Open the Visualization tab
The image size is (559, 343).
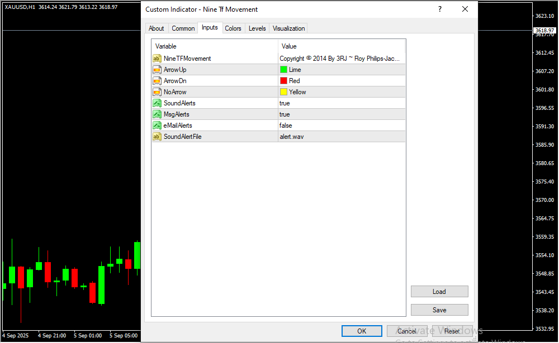pos(288,28)
